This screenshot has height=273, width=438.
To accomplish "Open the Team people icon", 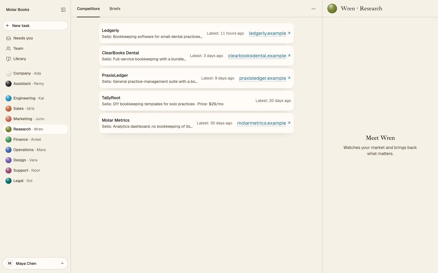I will coord(8,49).
